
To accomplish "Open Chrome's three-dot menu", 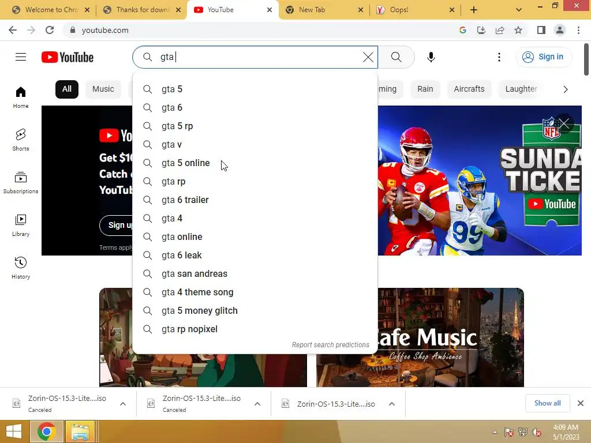I will [578, 30].
